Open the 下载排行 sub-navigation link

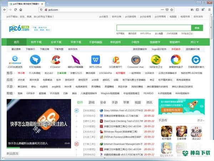pos(30,49)
